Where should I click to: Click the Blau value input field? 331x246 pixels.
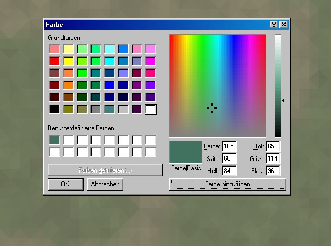[273, 171]
